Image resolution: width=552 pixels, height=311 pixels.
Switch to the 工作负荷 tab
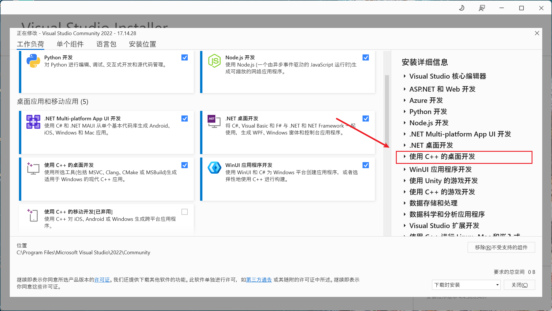pyautogui.click(x=30, y=44)
